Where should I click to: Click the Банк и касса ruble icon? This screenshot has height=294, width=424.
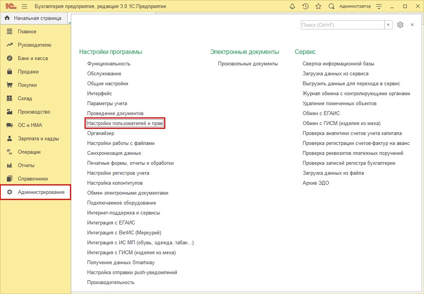coord(10,58)
